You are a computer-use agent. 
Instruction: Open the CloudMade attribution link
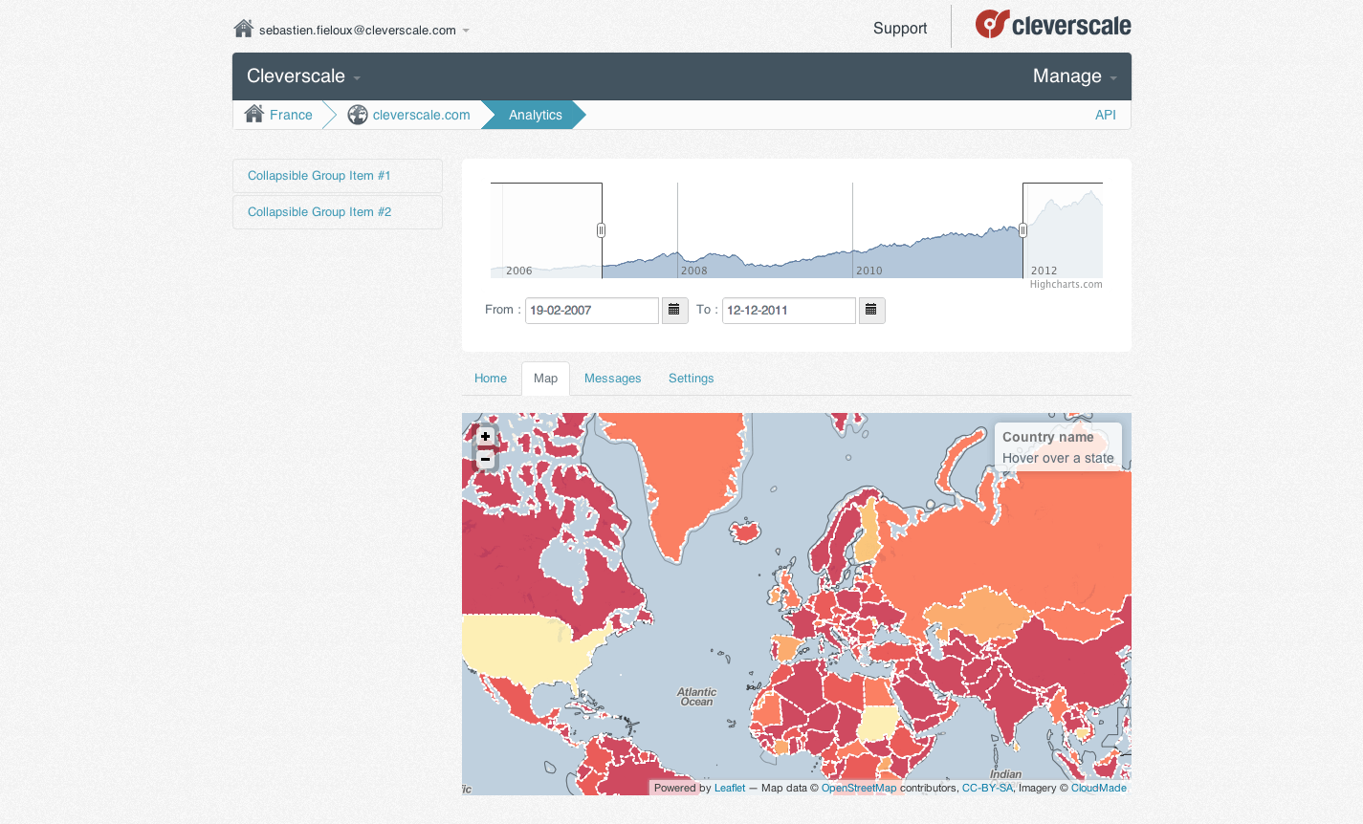(1099, 789)
